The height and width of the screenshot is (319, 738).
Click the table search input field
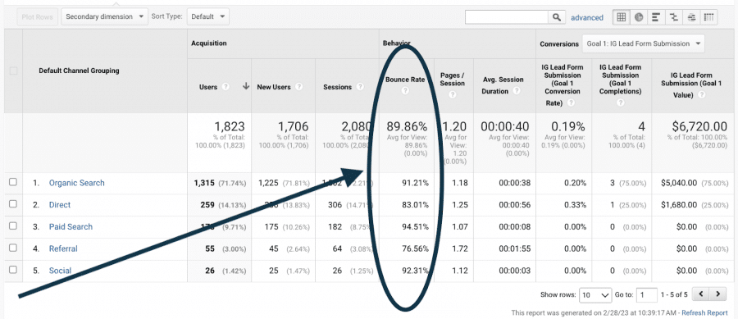pyautogui.click(x=507, y=17)
